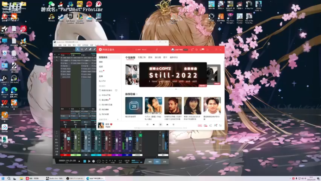Start playback in Studio One transport

89,161
